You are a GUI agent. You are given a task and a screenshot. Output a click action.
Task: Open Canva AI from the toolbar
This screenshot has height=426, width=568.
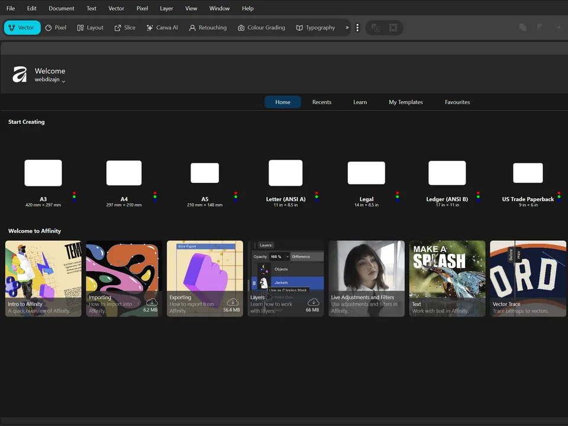[x=162, y=27]
